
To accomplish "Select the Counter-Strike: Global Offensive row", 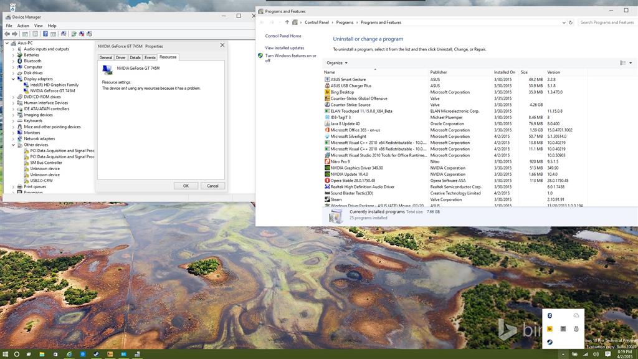I will 455,98.
